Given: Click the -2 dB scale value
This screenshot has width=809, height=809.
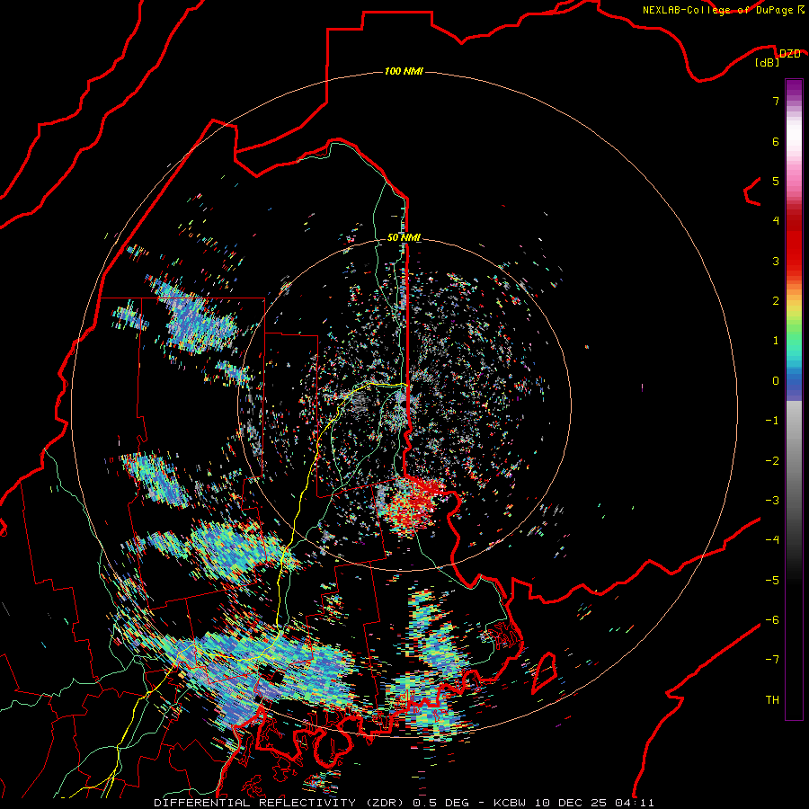Looking at the screenshot, I should [x=772, y=461].
